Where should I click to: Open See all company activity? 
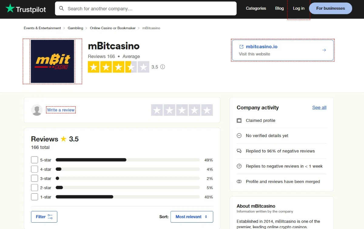[x=319, y=107]
